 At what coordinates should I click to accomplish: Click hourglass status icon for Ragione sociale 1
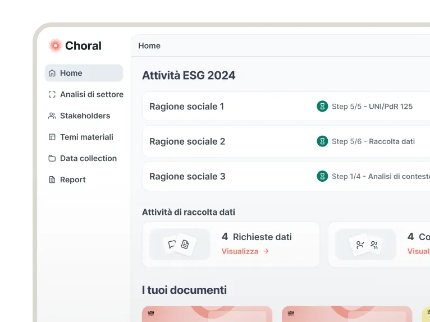[322, 107]
